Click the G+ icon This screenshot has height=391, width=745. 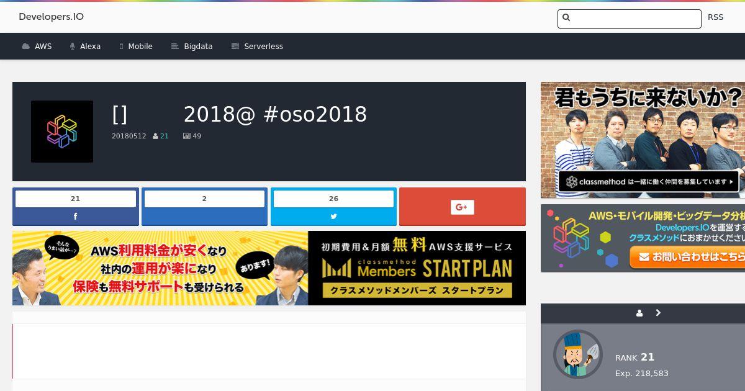pyautogui.click(x=463, y=207)
